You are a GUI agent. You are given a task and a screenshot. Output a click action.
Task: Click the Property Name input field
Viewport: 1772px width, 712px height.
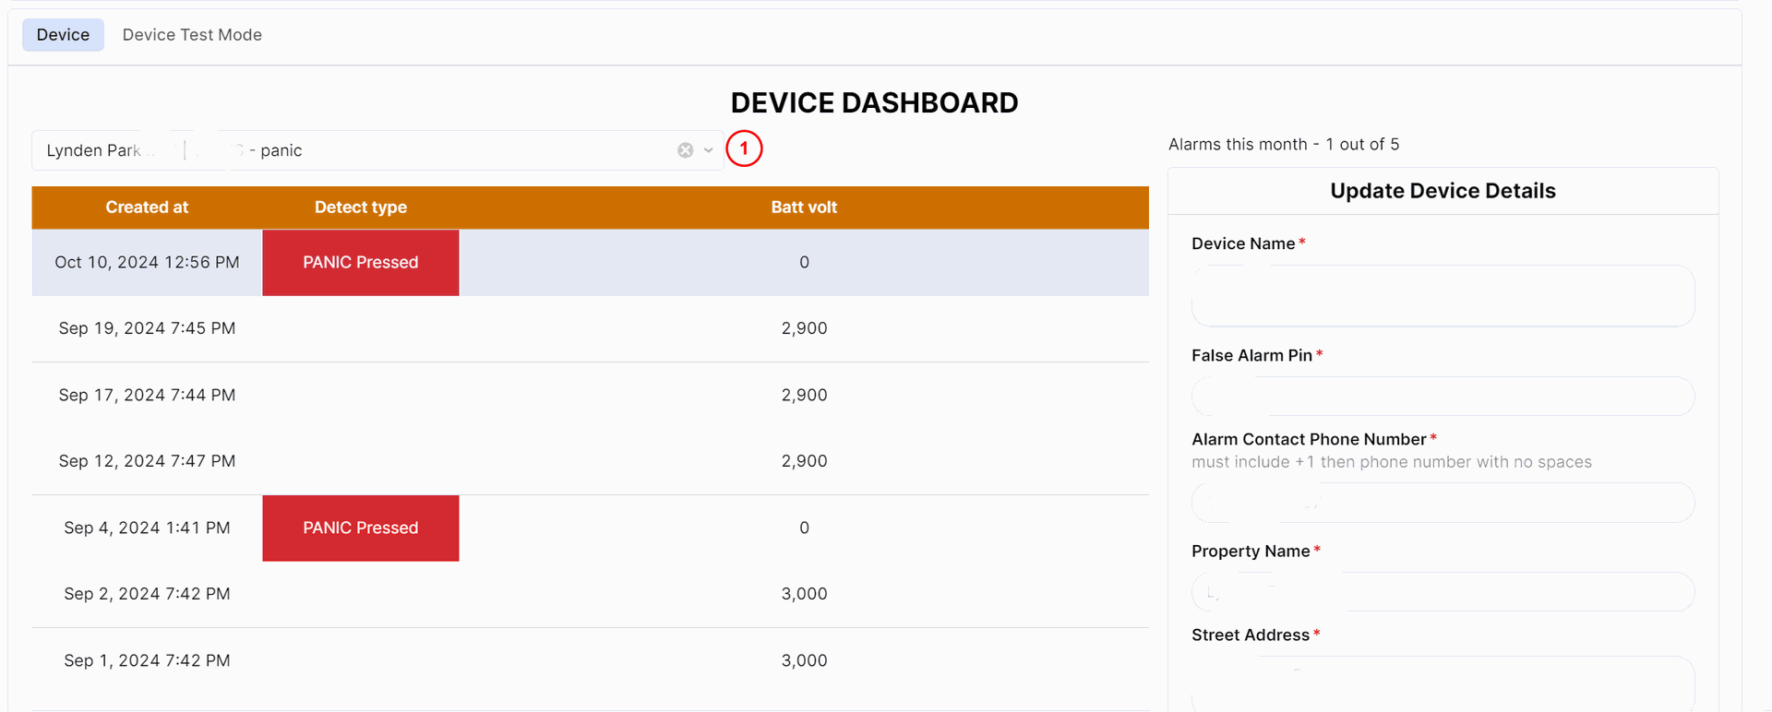[x=1443, y=592]
